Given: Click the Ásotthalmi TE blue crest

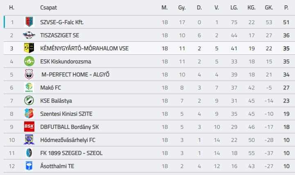Looking at the screenshot, I should tap(29, 166).
